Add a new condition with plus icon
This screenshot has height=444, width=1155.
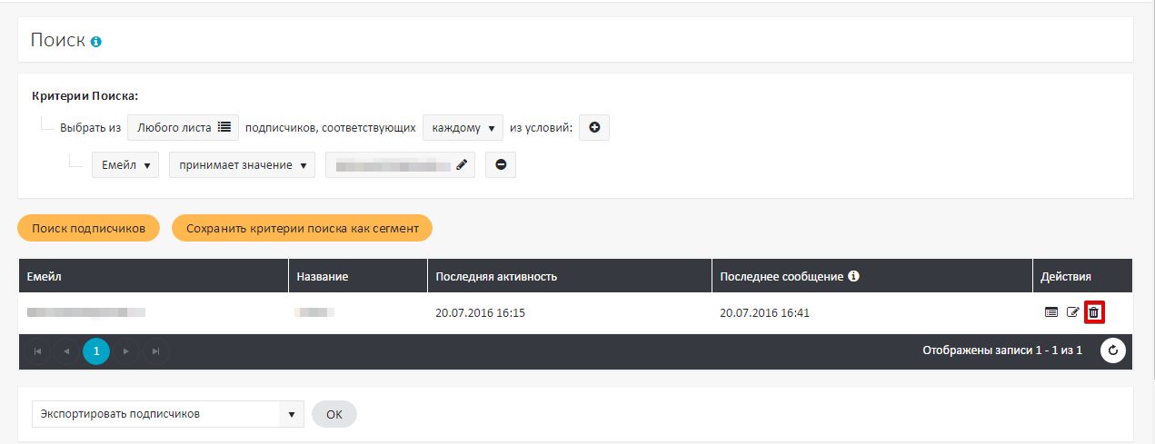coord(594,128)
